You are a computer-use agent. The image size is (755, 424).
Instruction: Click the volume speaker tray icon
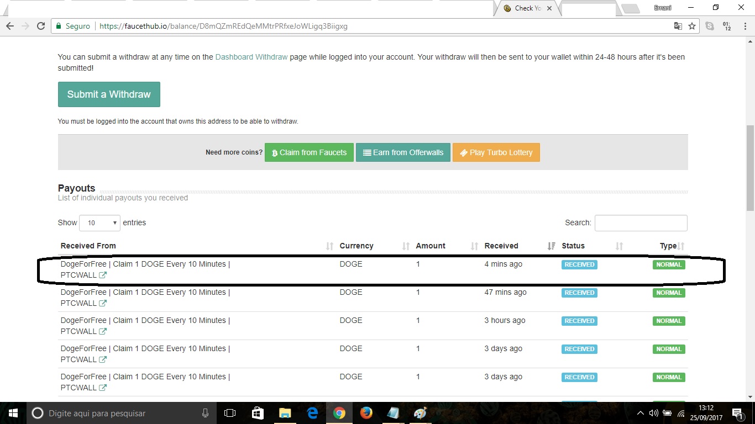(x=653, y=413)
